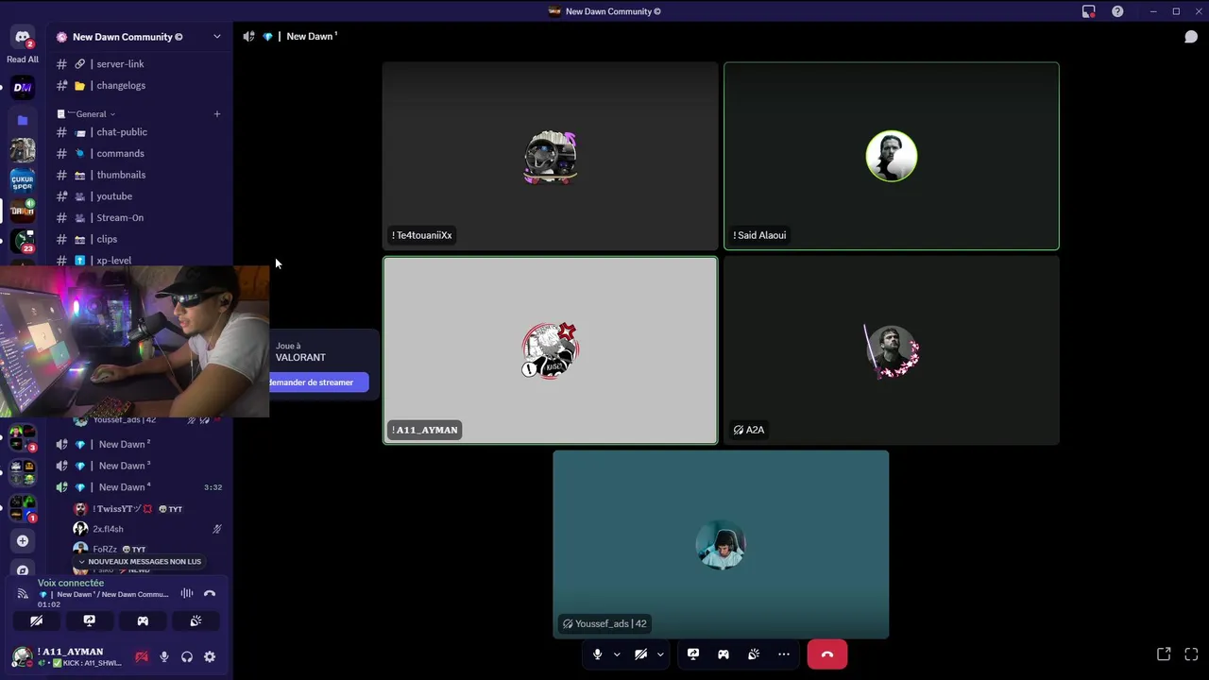This screenshot has height=680, width=1209.
Task: Open A11_AYMAN user profile avatar
Action: [23, 656]
